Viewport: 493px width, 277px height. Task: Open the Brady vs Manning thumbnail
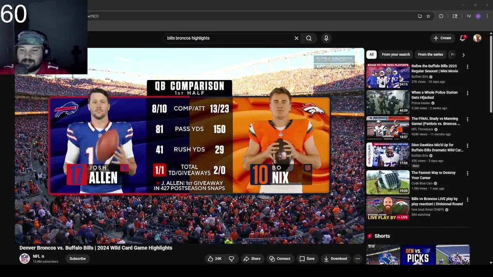[x=388, y=128]
